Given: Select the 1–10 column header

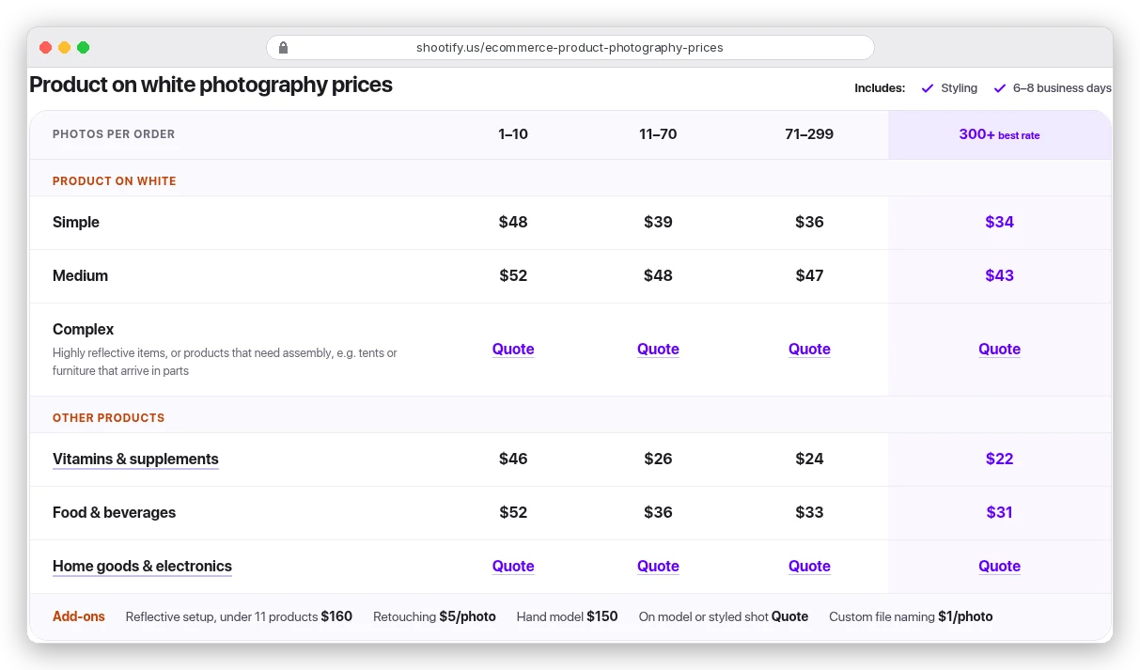Looking at the screenshot, I should click(x=513, y=134).
